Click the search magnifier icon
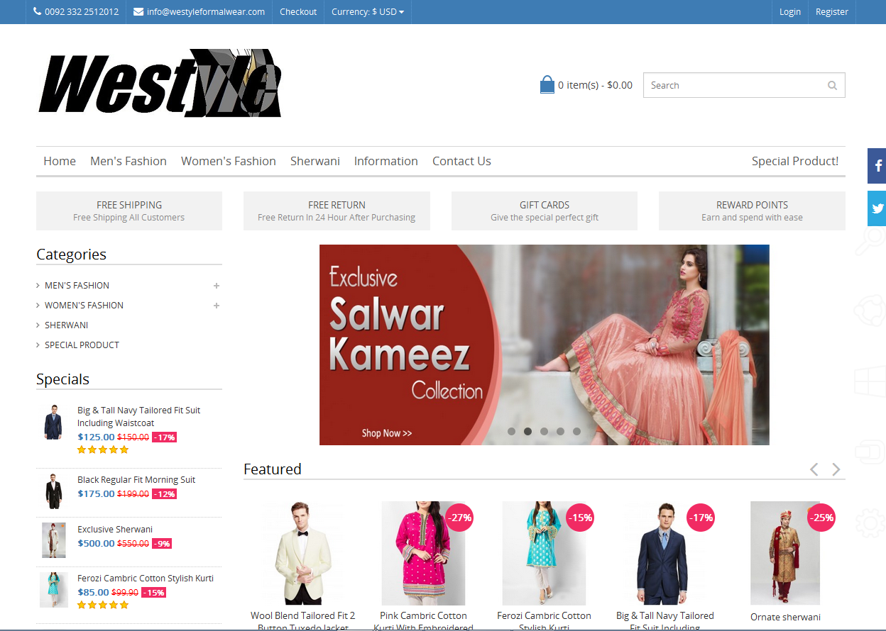The height and width of the screenshot is (631, 886). (832, 86)
